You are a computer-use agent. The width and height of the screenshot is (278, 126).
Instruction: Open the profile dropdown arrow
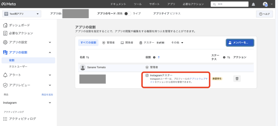click(272, 4)
